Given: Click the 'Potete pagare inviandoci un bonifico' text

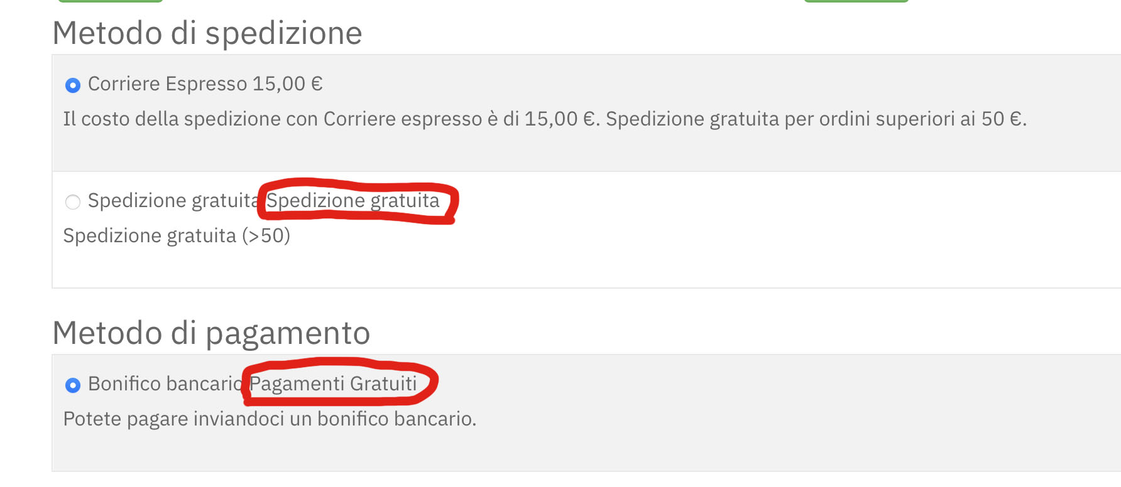Looking at the screenshot, I should (270, 419).
